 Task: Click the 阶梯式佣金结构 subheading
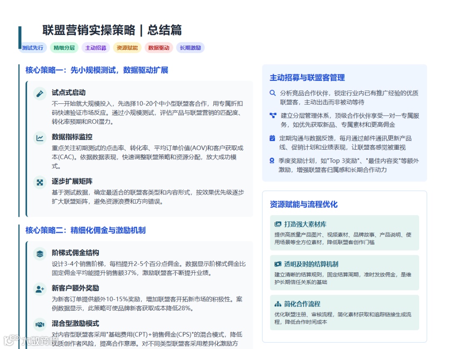(x=75, y=253)
